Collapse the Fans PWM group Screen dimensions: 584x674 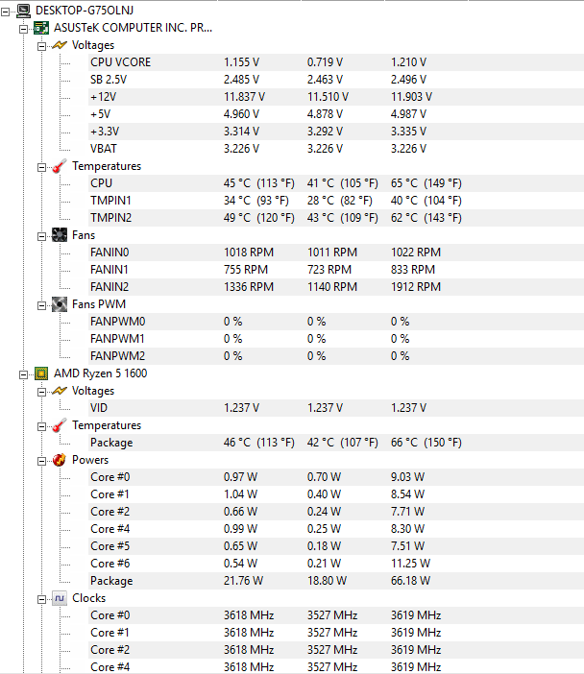tap(41, 305)
